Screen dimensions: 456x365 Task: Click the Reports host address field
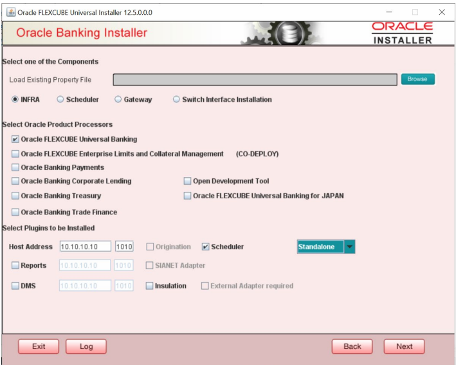coord(85,265)
